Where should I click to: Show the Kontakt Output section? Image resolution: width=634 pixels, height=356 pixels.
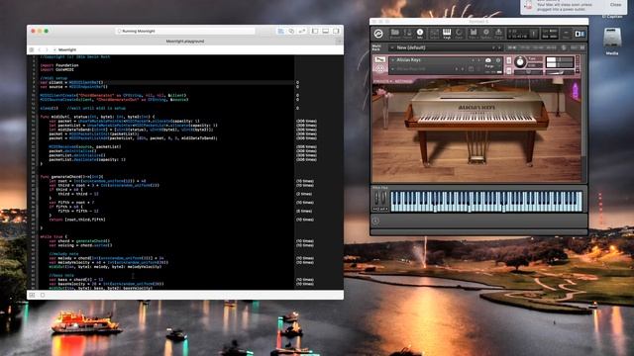coord(434,34)
